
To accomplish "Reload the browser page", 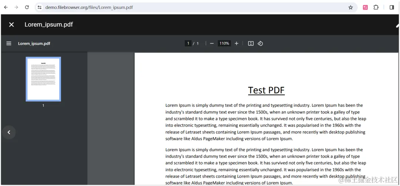I will (x=27, y=7).
